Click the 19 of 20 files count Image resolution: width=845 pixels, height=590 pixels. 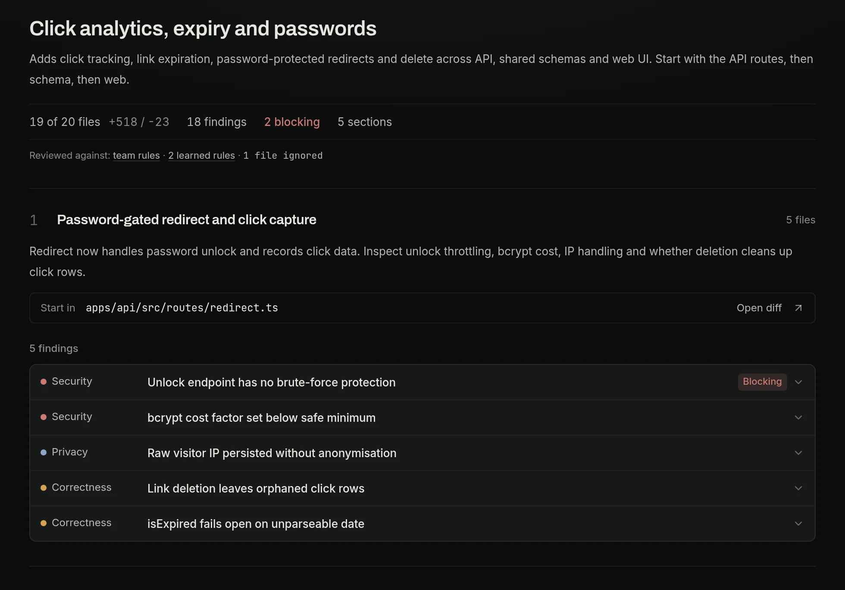pyautogui.click(x=65, y=122)
